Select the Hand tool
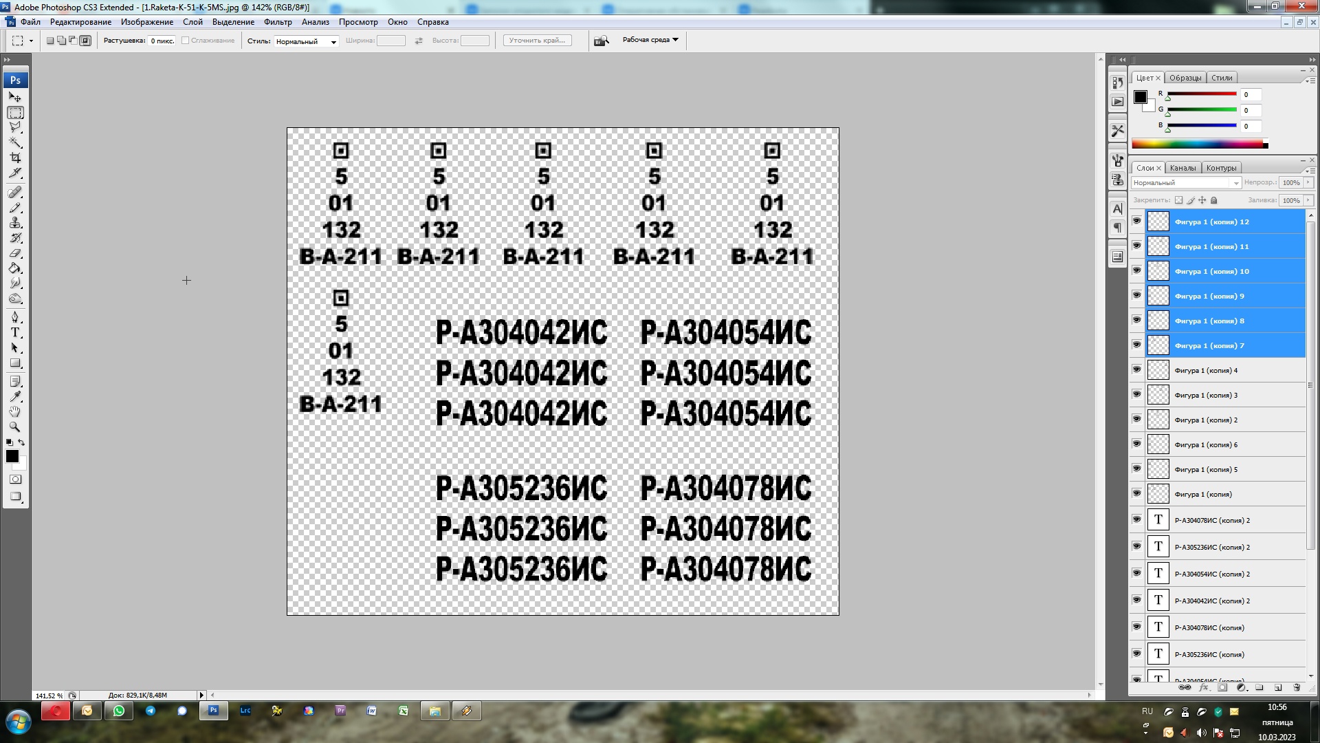This screenshot has width=1320, height=743. [x=15, y=411]
